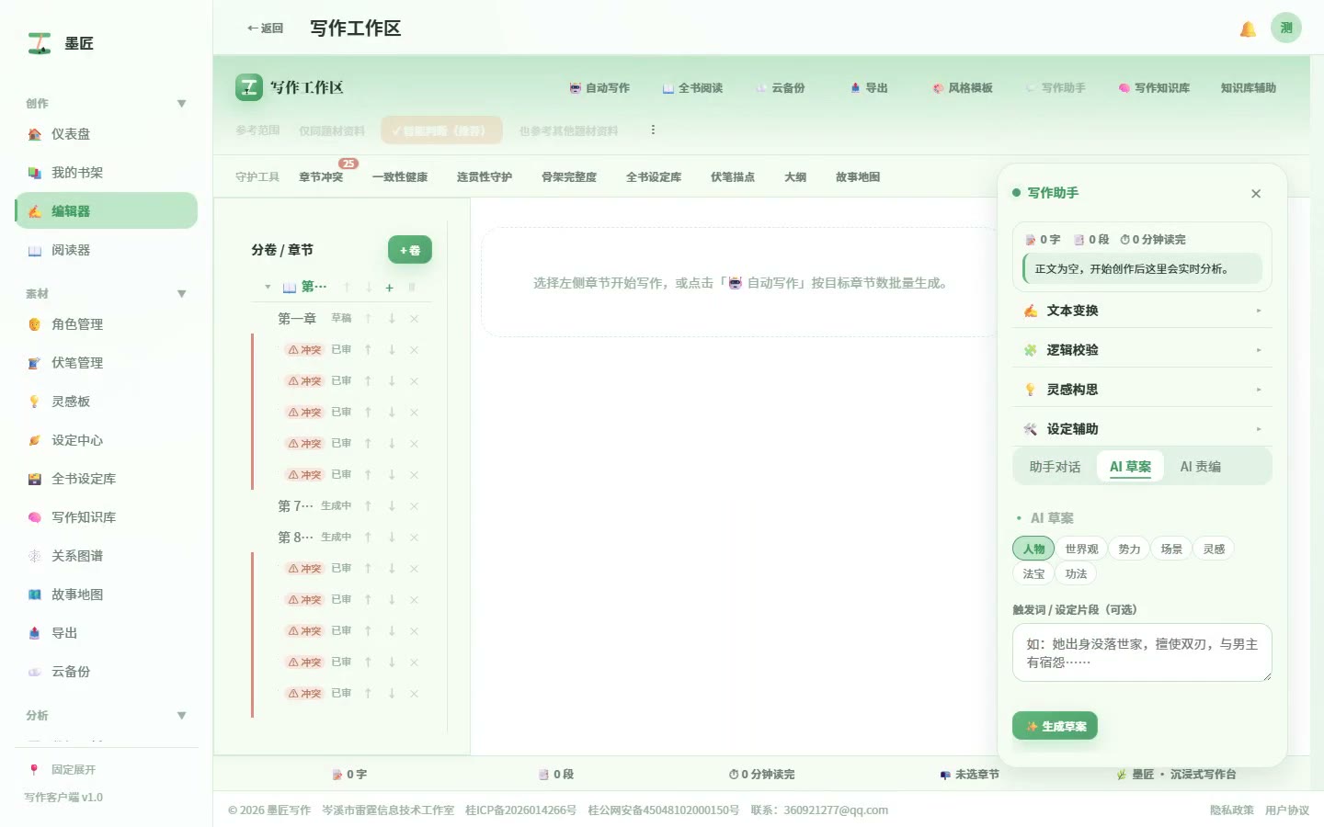The image size is (1324, 827).
Task: Open the 用户协议 footer link
Action: pyautogui.click(x=1287, y=810)
